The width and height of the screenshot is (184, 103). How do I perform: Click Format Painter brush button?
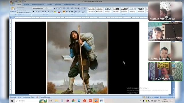(x=24, y=12)
